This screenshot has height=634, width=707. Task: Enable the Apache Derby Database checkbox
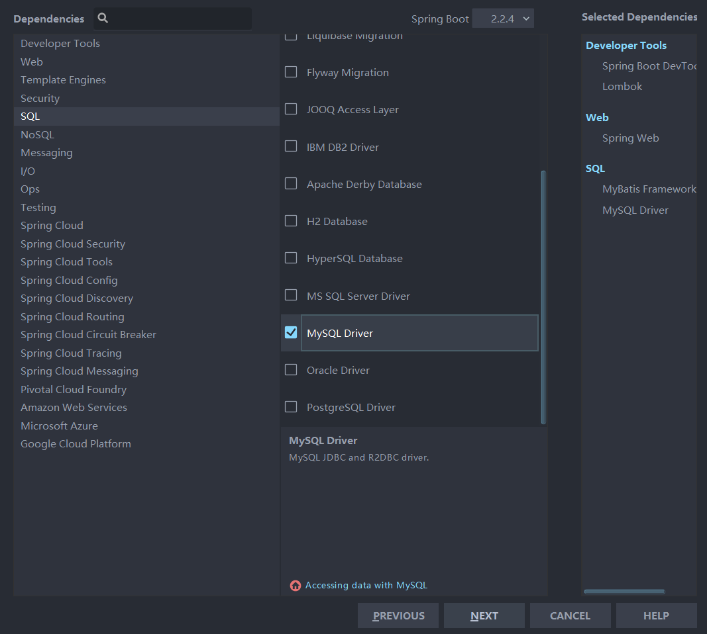coord(291,184)
